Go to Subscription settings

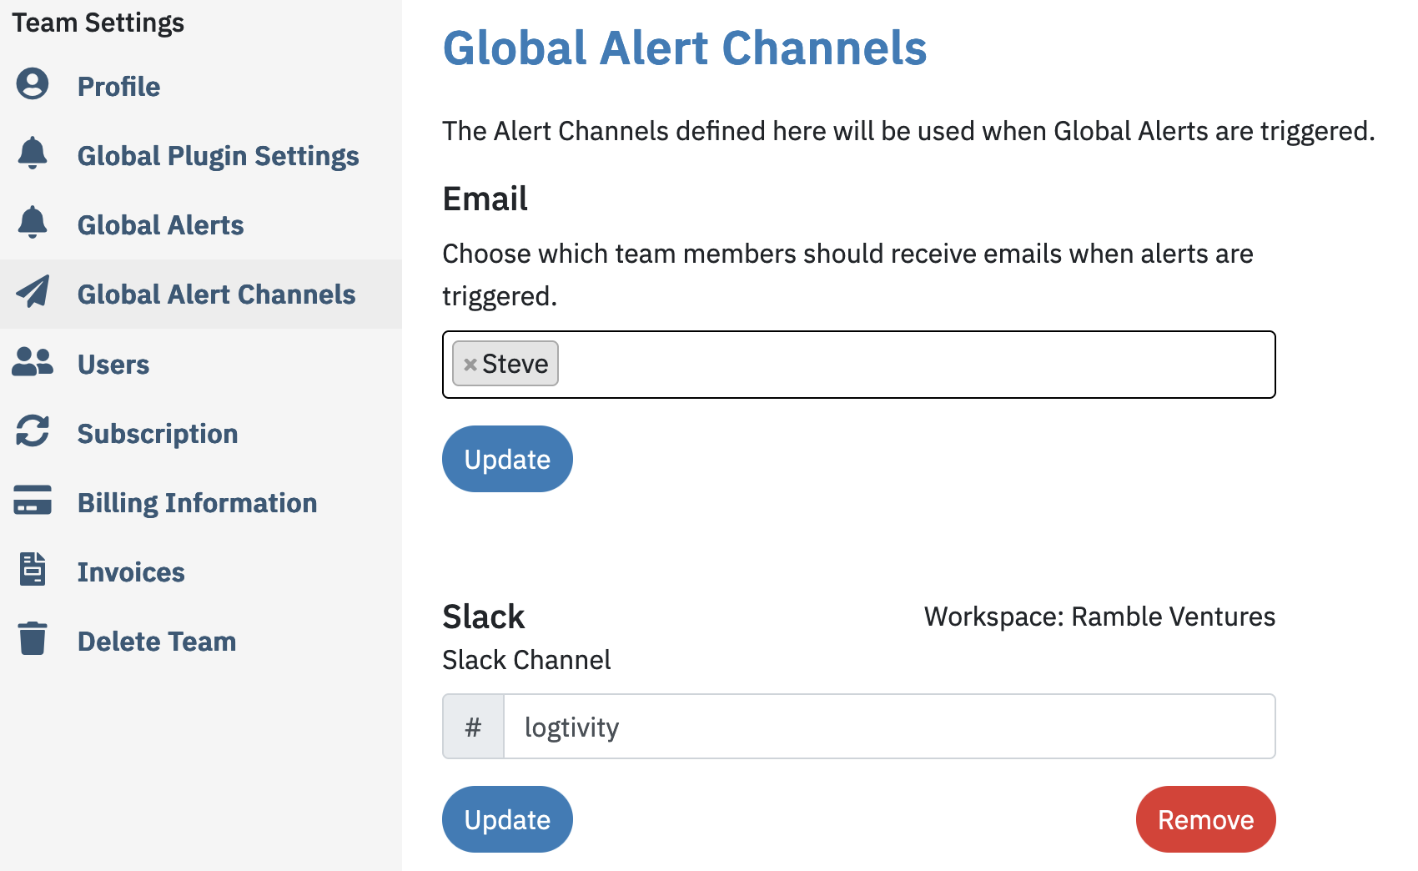pyautogui.click(x=157, y=432)
